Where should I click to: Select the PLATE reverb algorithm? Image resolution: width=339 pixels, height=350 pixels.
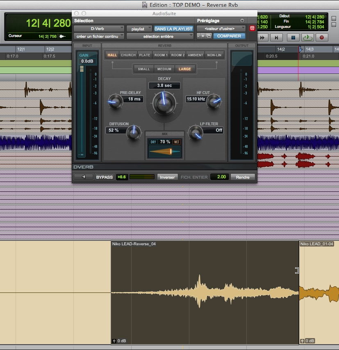[x=145, y=55]
